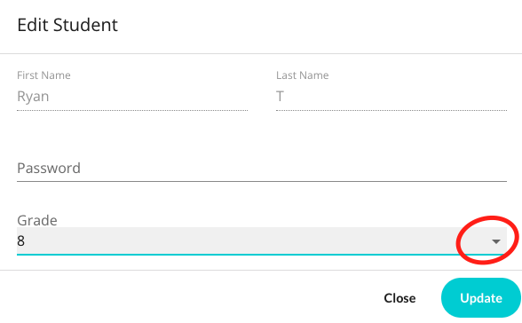Click the Edit Student dialog title
This screenshot has height=323, width=522.
(67, 25)
